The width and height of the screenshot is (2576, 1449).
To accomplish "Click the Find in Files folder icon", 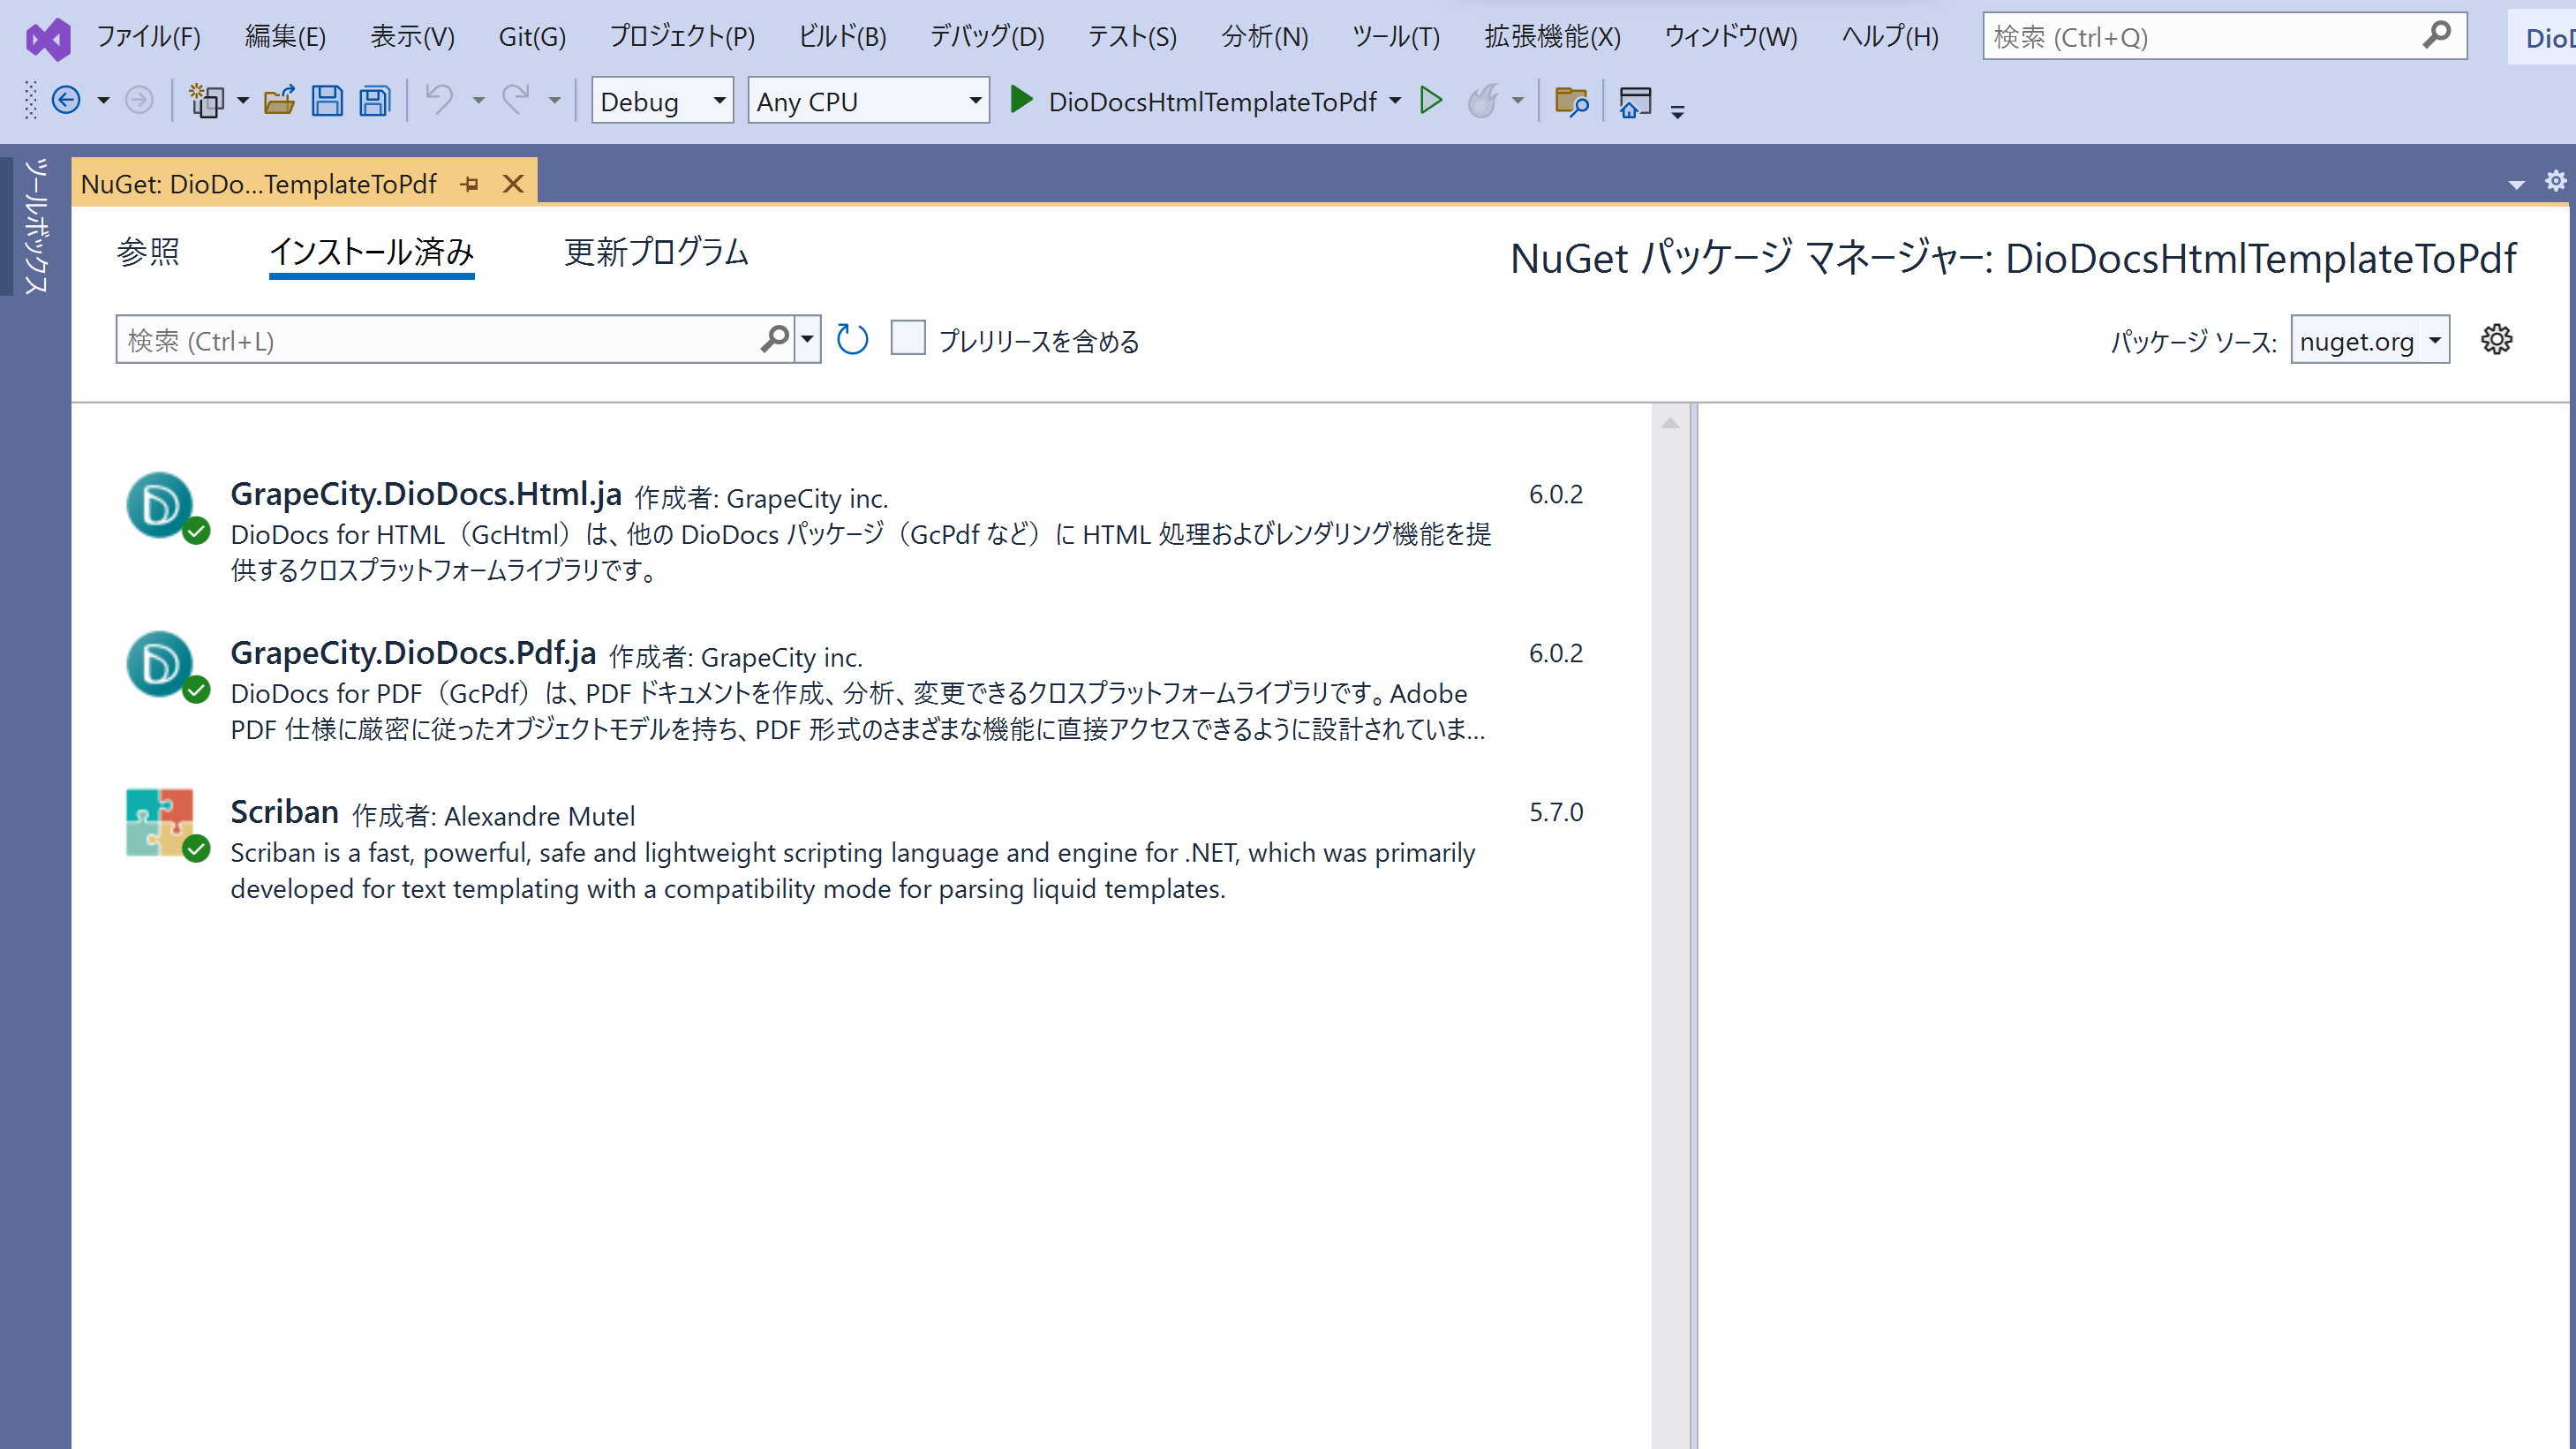I will [1572, 101].
